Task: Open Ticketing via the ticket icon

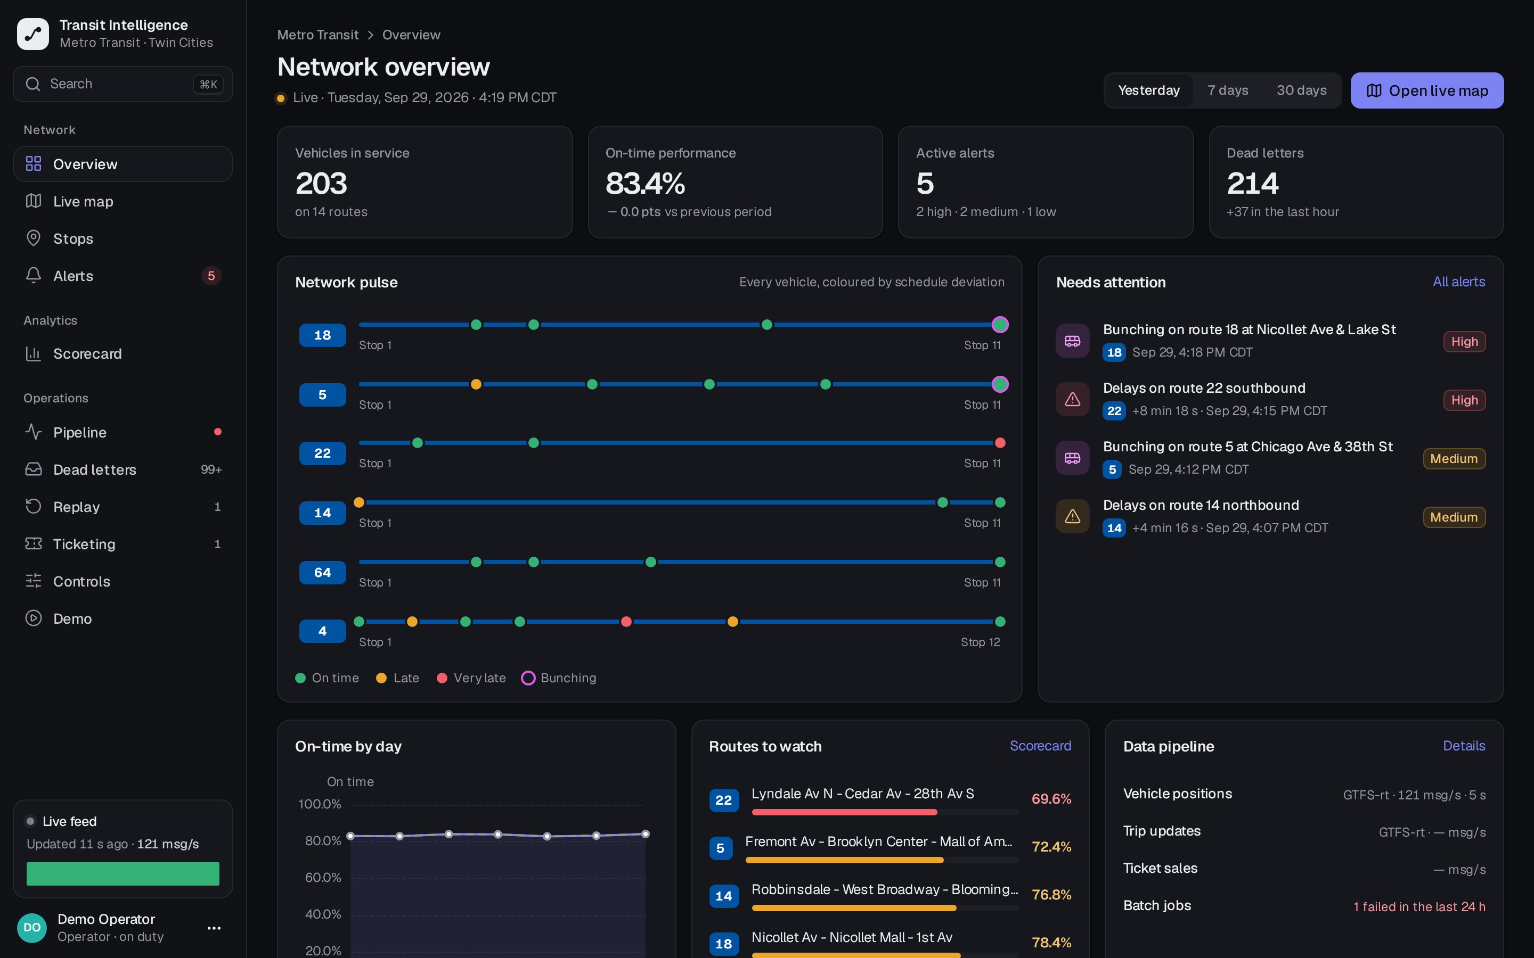Action: 34,543
